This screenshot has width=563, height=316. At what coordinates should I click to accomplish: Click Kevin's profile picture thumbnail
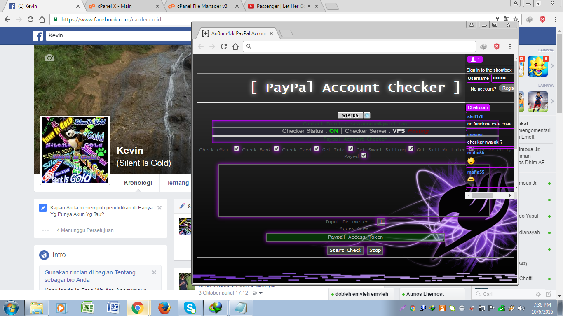[x=75, y=150]
